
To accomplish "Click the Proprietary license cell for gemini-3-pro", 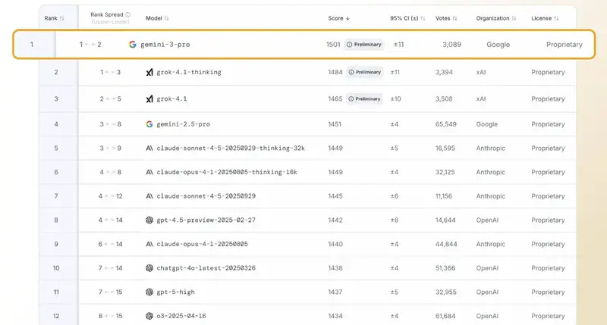I will coord(565,45).
